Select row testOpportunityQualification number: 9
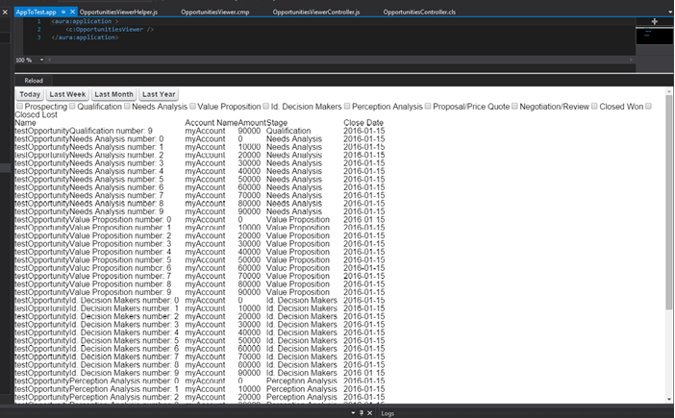675x418 pixels. (200, 131)
